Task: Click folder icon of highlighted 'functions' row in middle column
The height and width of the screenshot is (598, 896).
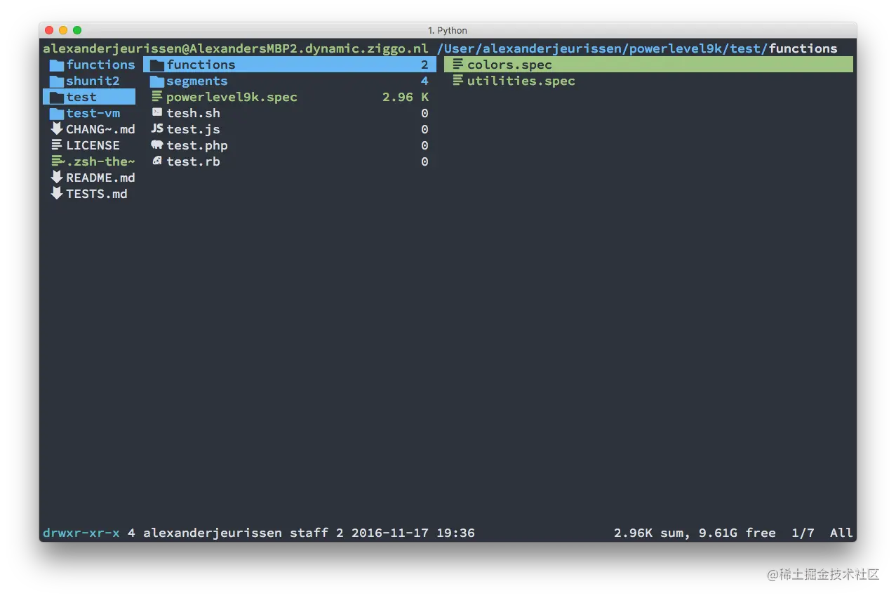Action: click(157, 65)
